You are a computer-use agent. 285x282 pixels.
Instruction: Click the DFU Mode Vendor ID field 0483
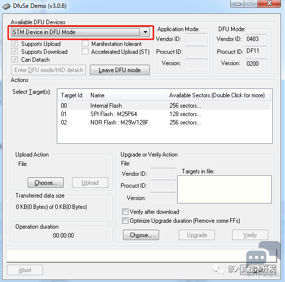click(x=256, y=39)
